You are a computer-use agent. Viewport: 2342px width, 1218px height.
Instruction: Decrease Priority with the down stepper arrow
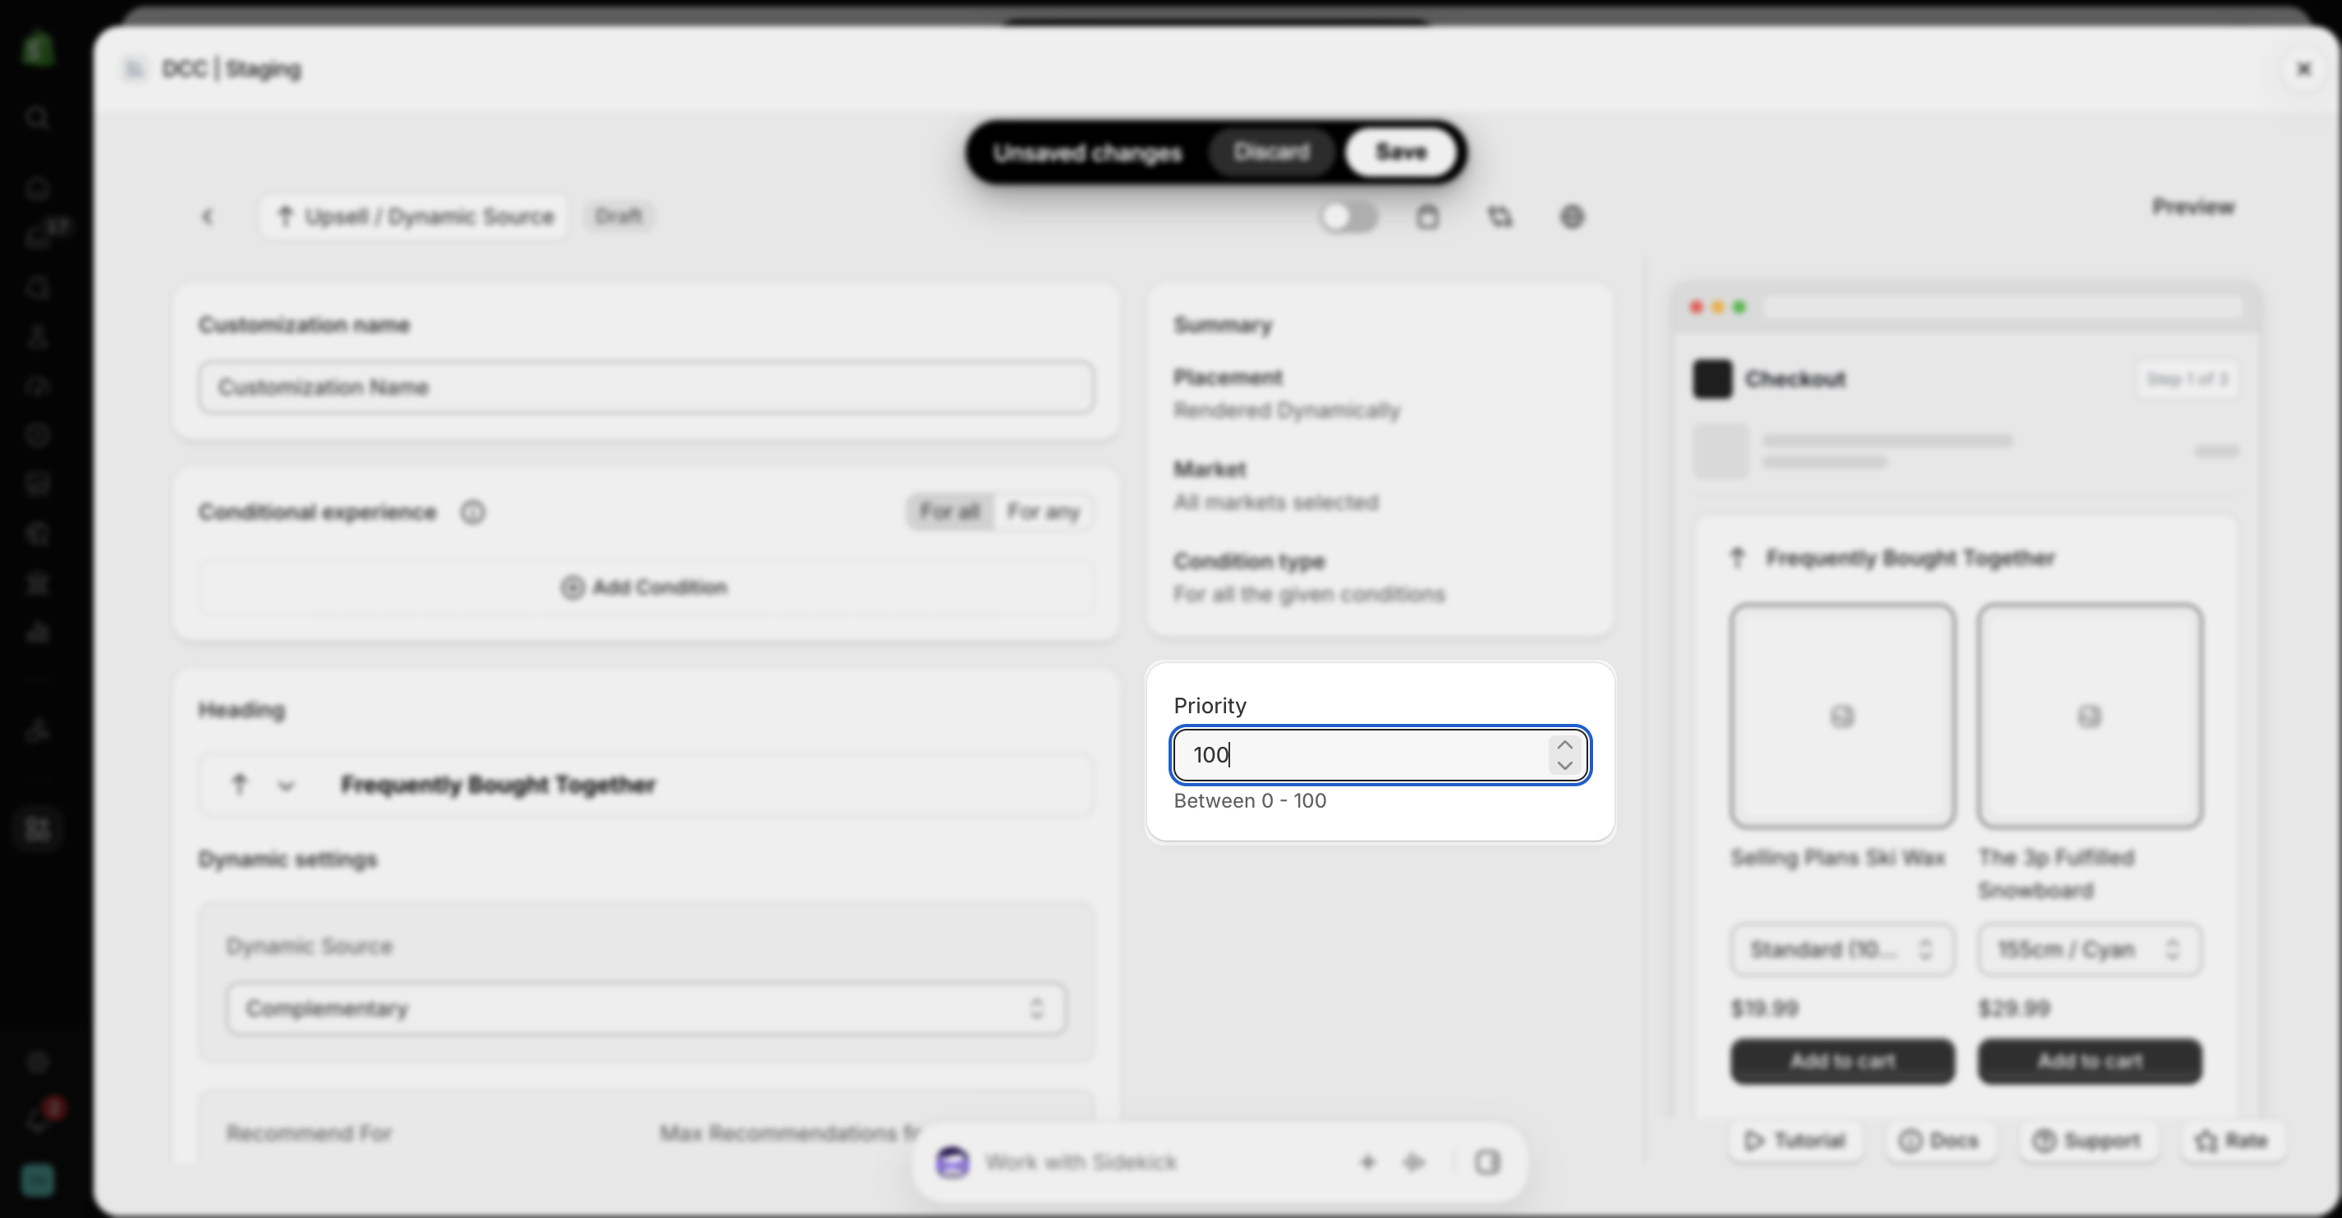pos(1564,765)
